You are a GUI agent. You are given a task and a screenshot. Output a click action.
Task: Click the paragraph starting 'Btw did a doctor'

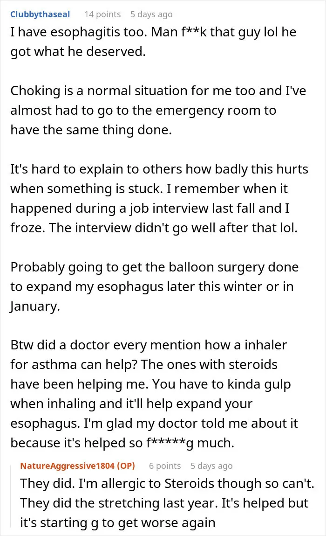pos(154,394)
